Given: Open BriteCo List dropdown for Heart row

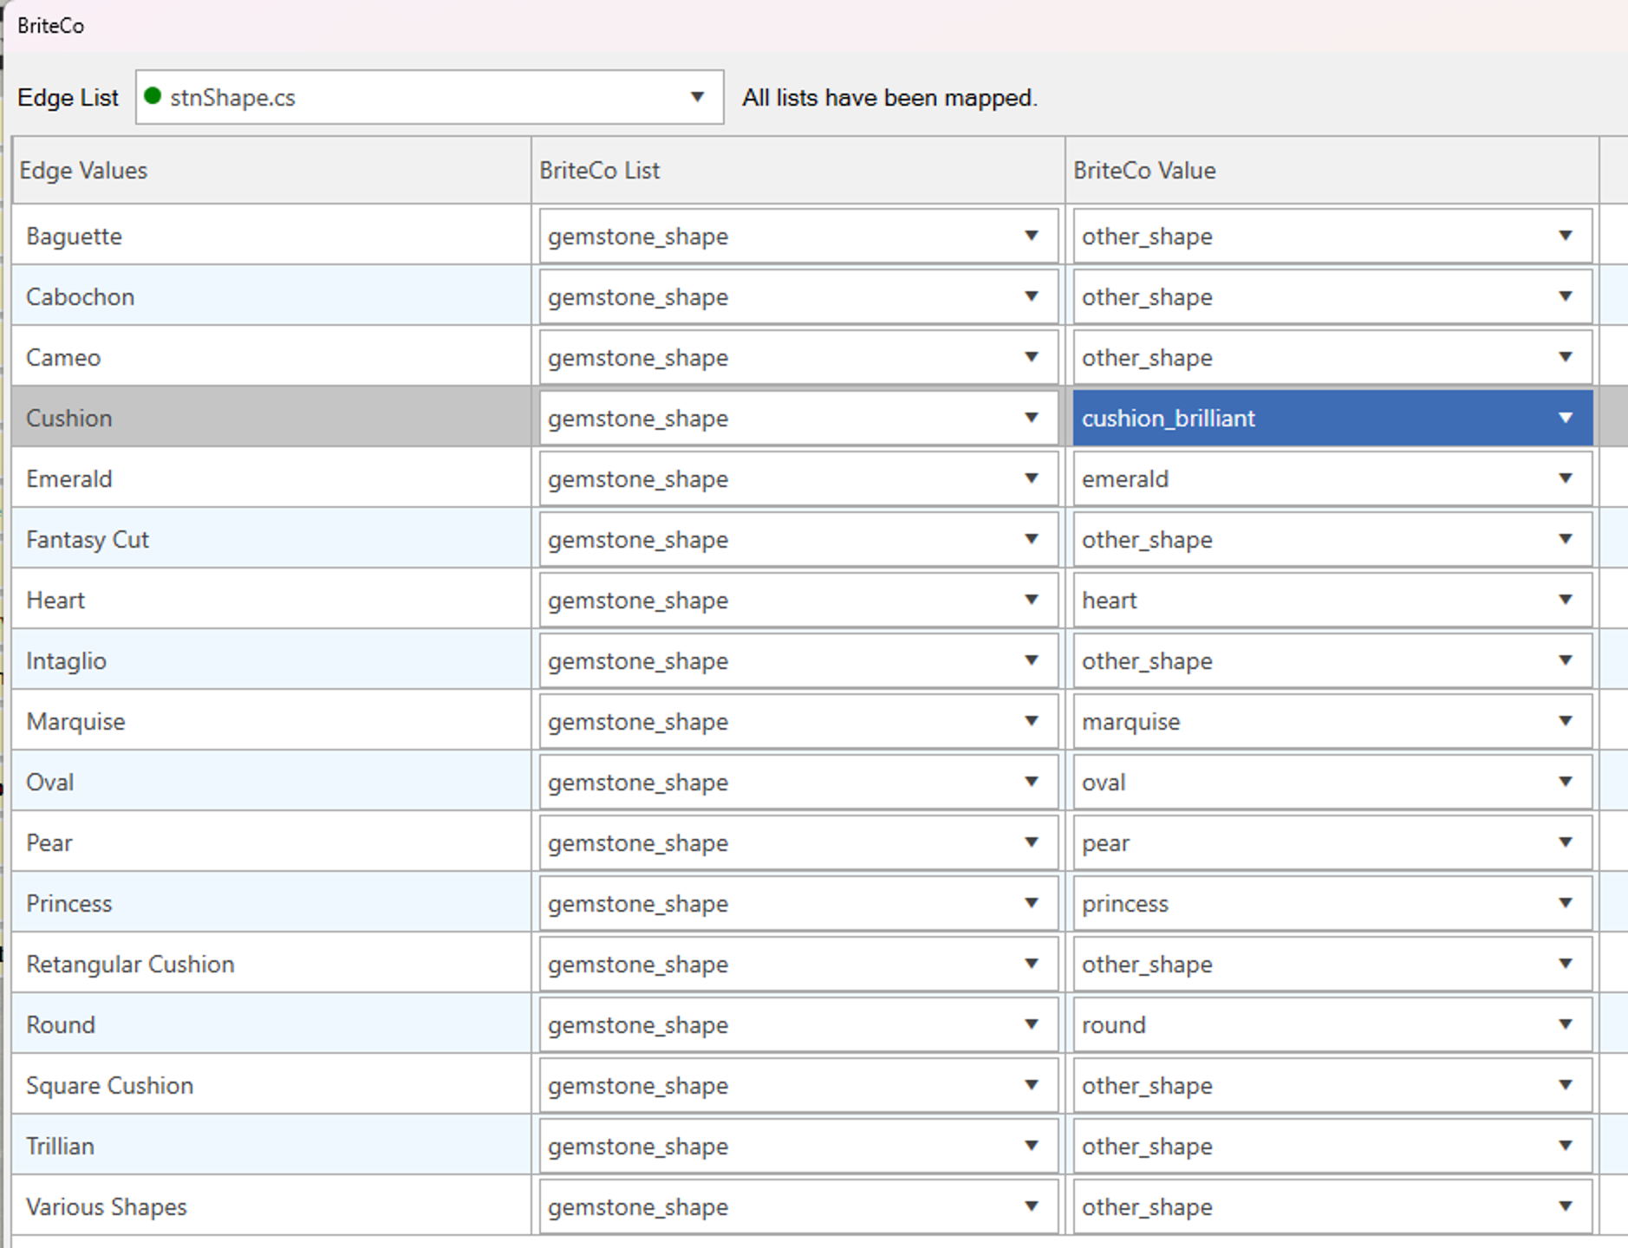Looking at the screenshot, I should [x=1031, y=600].
